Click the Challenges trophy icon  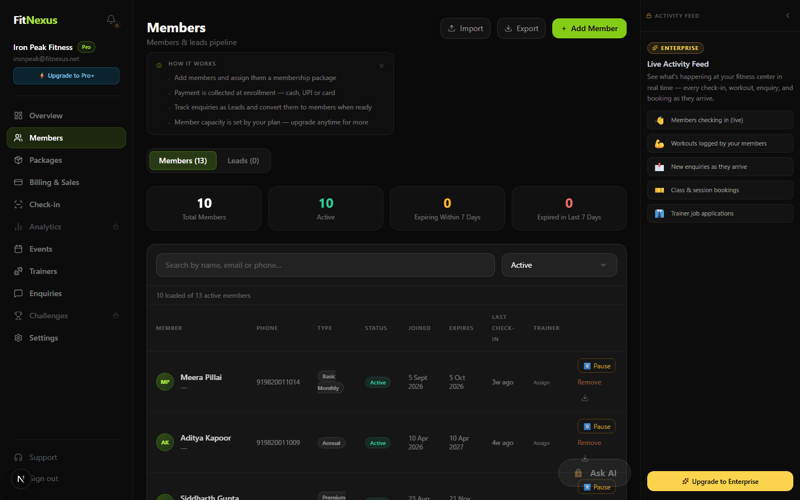[18, 316]
